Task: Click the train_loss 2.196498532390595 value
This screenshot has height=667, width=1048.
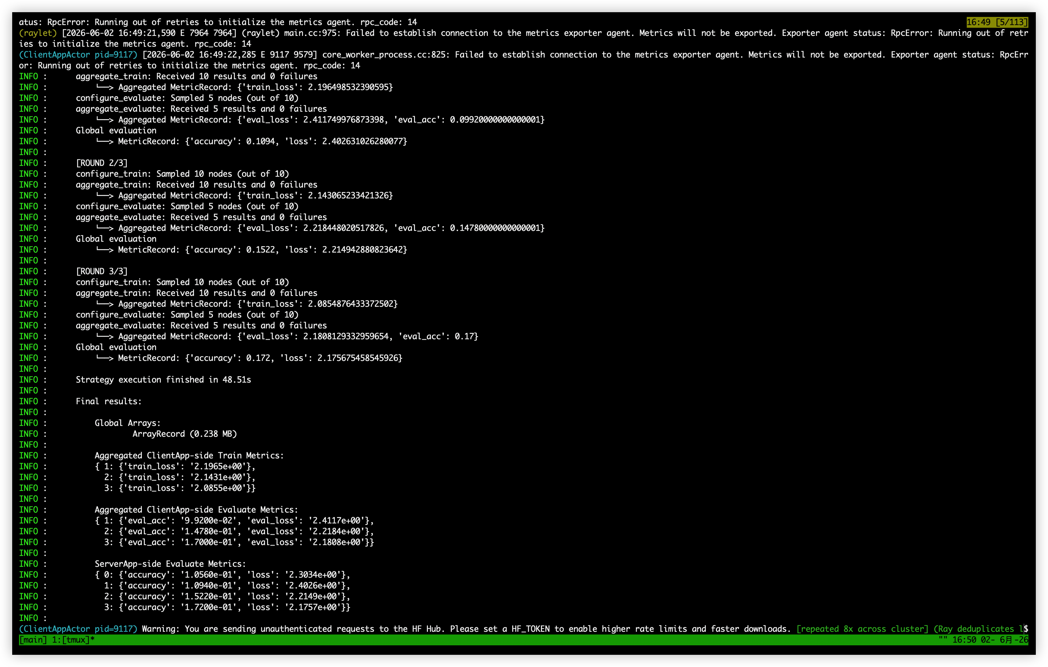Action: [x=348, y=87]
